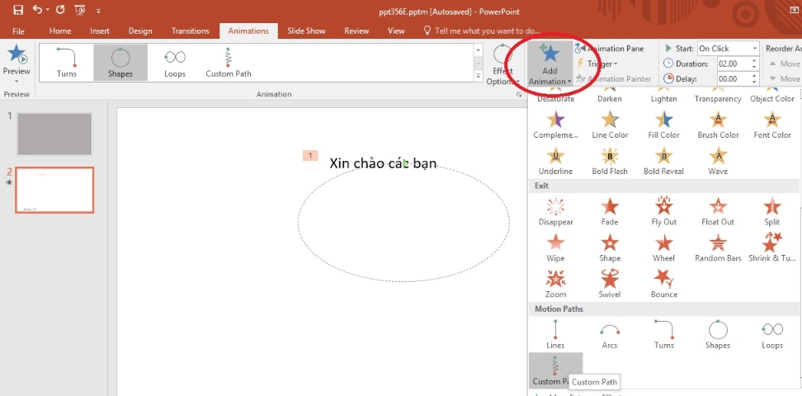This screenshot has width=802, height=396.
Task: Choose Custom Path in the dropdown Motion Paths
Action: (x=555, y=370)
